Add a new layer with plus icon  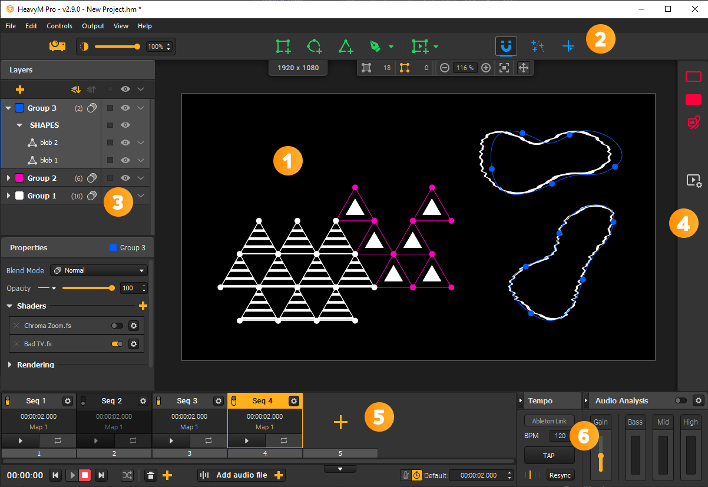(x=20, y=90)
